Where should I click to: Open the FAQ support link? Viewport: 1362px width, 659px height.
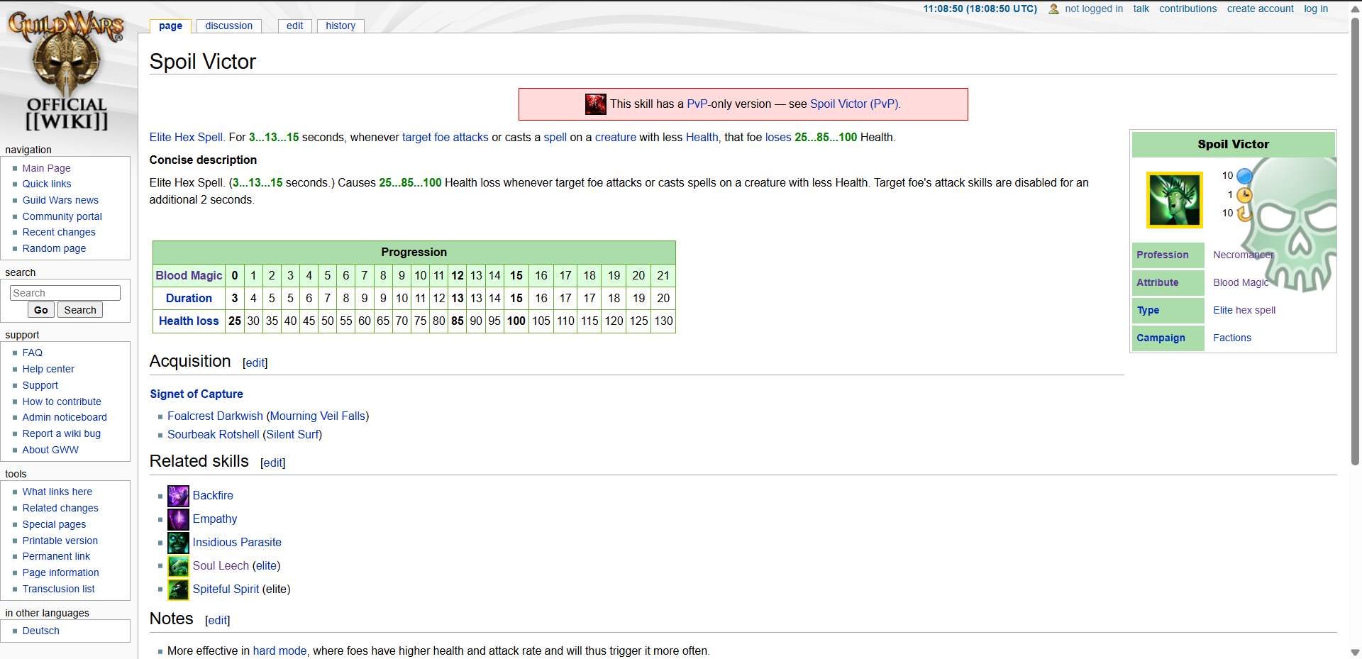click(32, 353)
